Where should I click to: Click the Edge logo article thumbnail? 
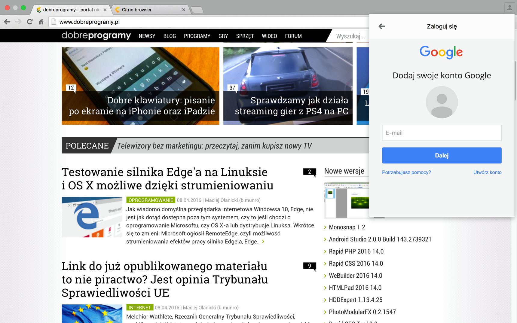[92, 217]
